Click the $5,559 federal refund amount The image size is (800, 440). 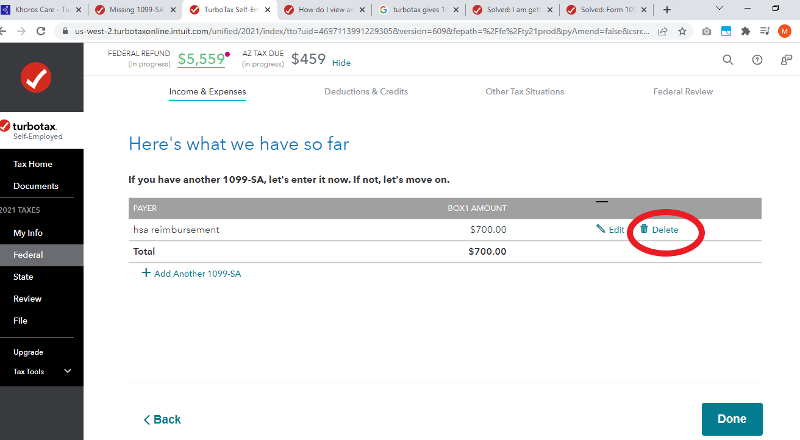pyautogui.click(x=201, y=59)
